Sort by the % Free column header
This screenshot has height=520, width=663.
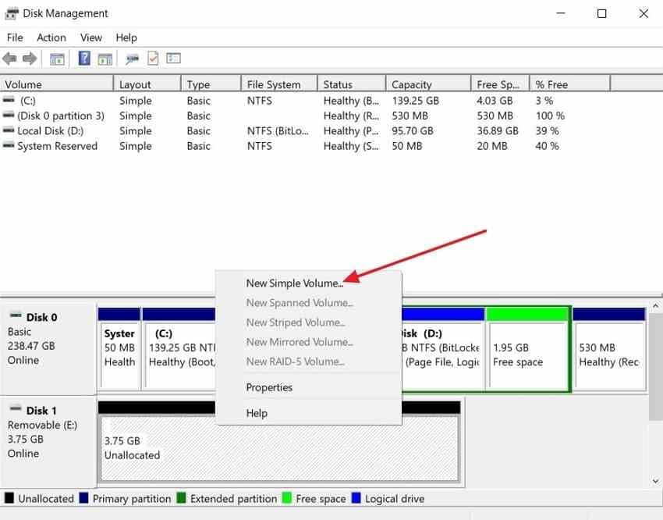(x=570, y=84)
